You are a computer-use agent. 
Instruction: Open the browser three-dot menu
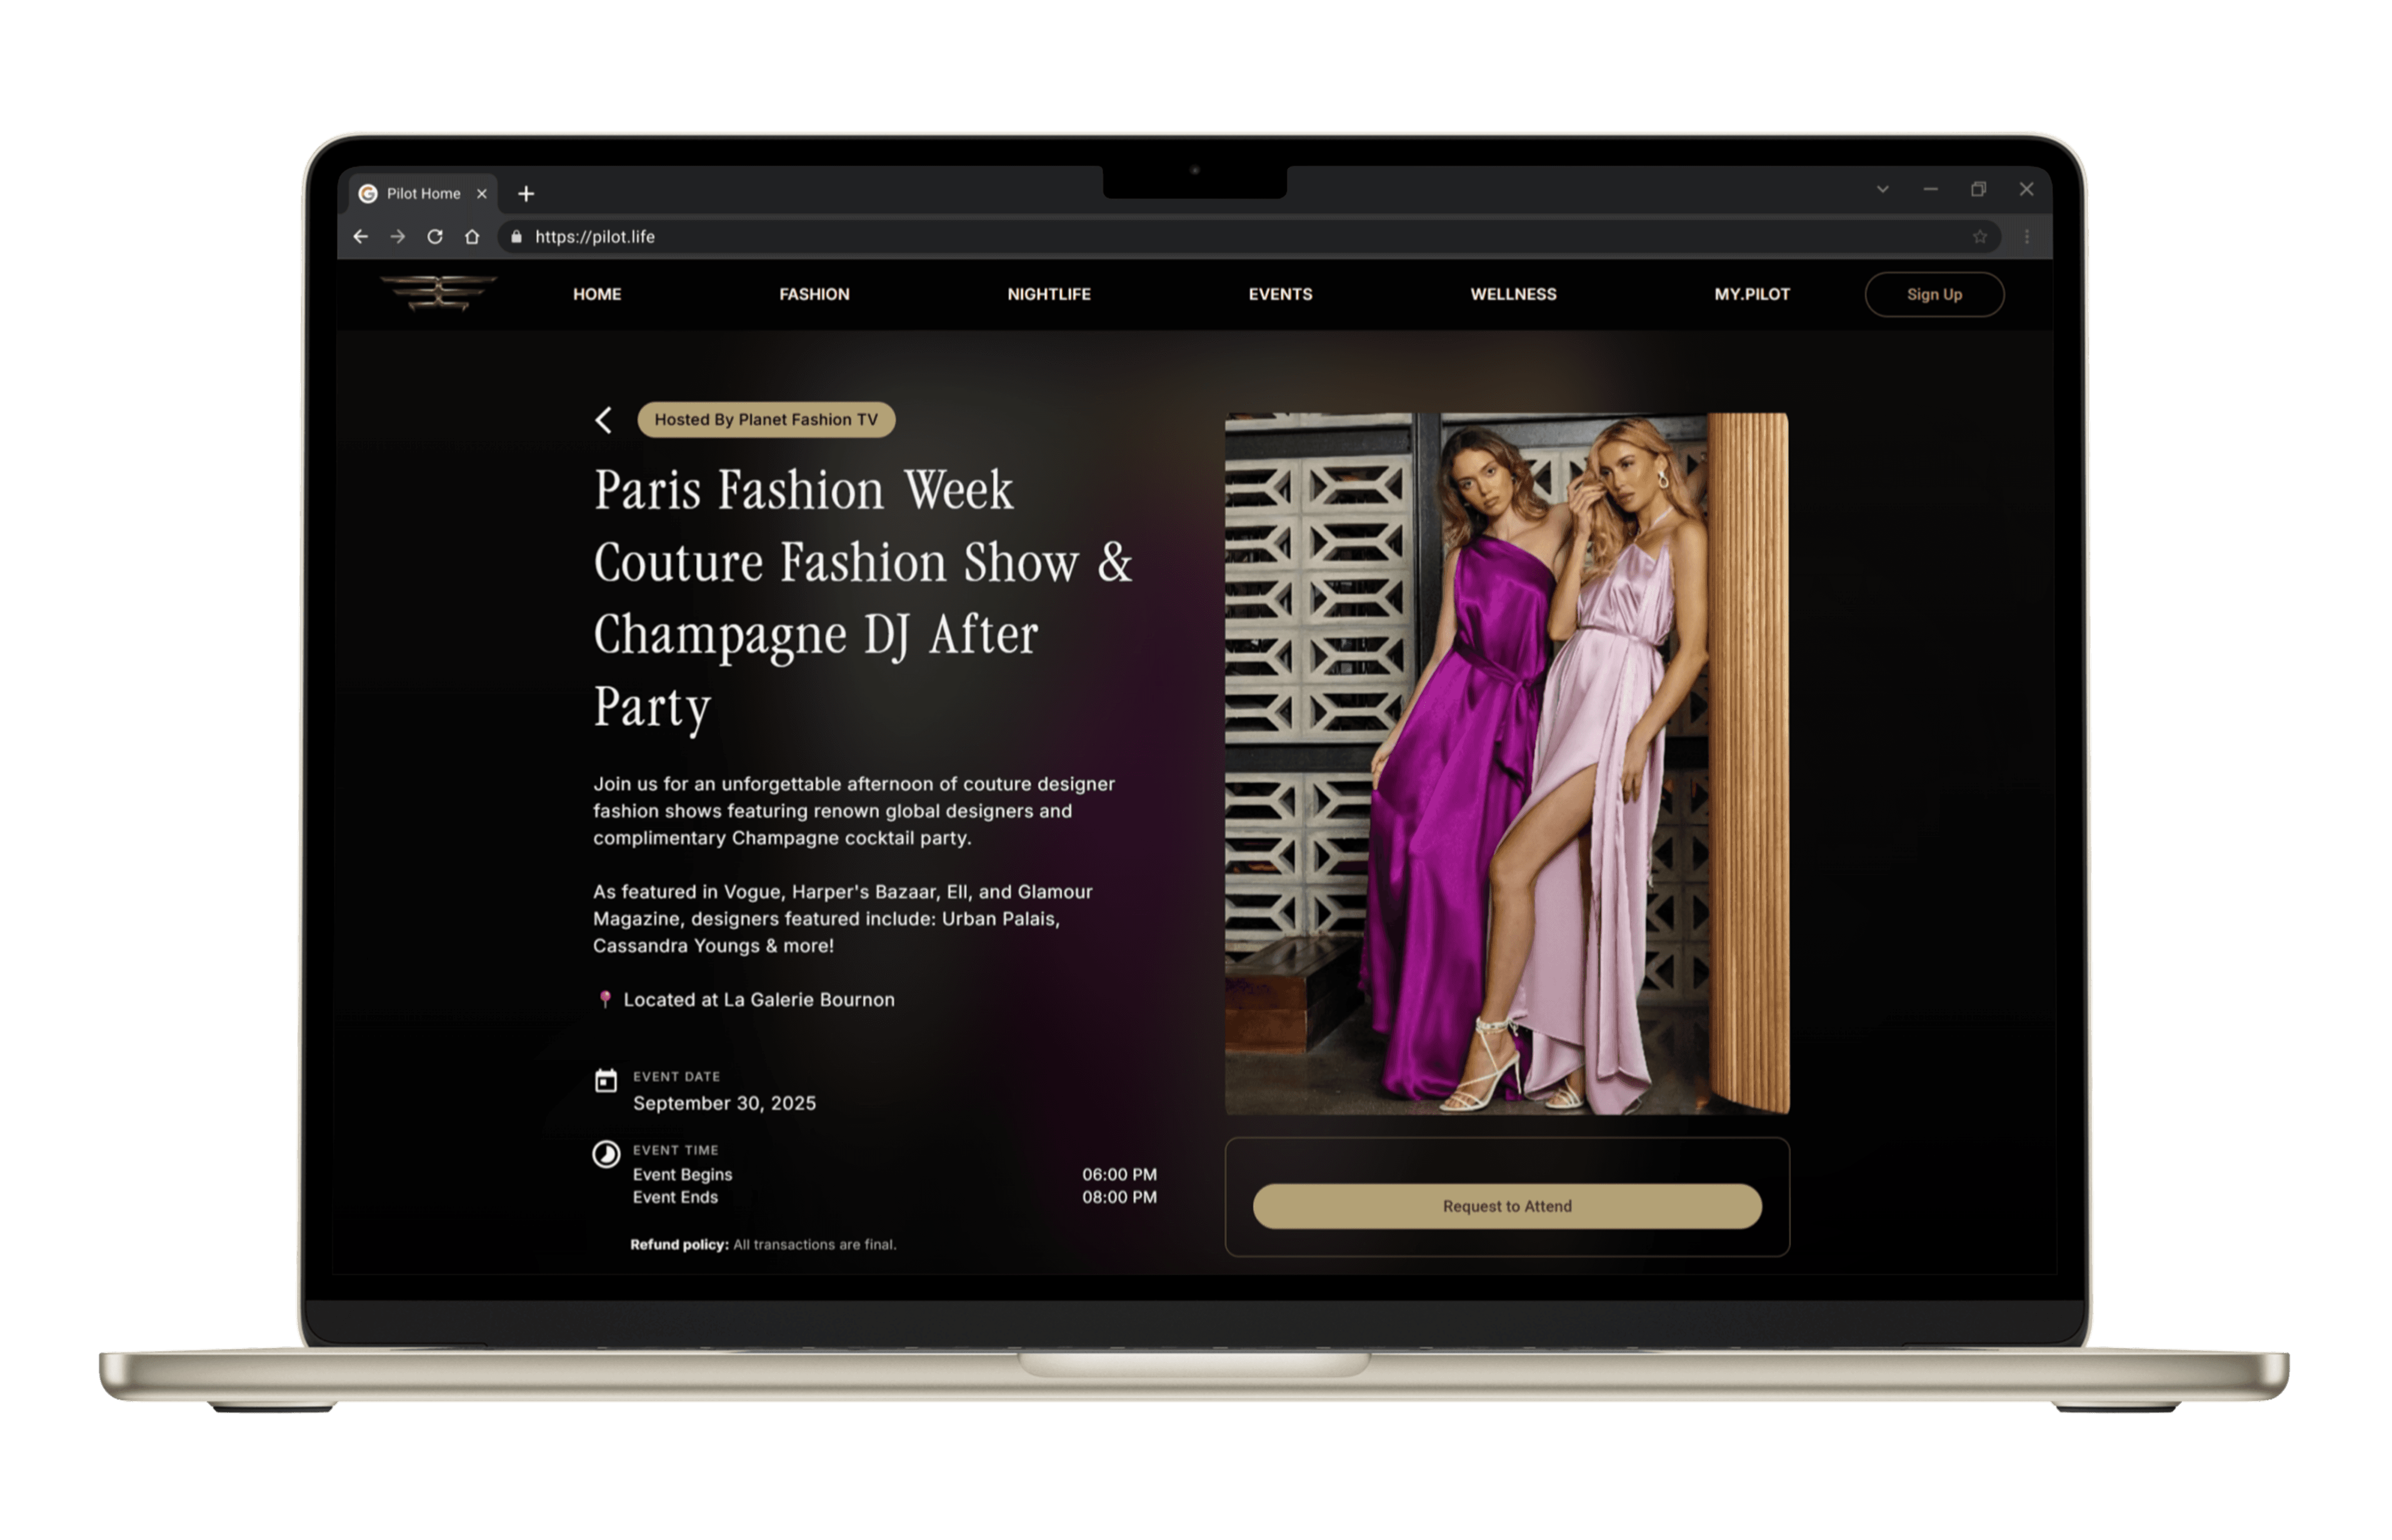(x=2026, y=237)
